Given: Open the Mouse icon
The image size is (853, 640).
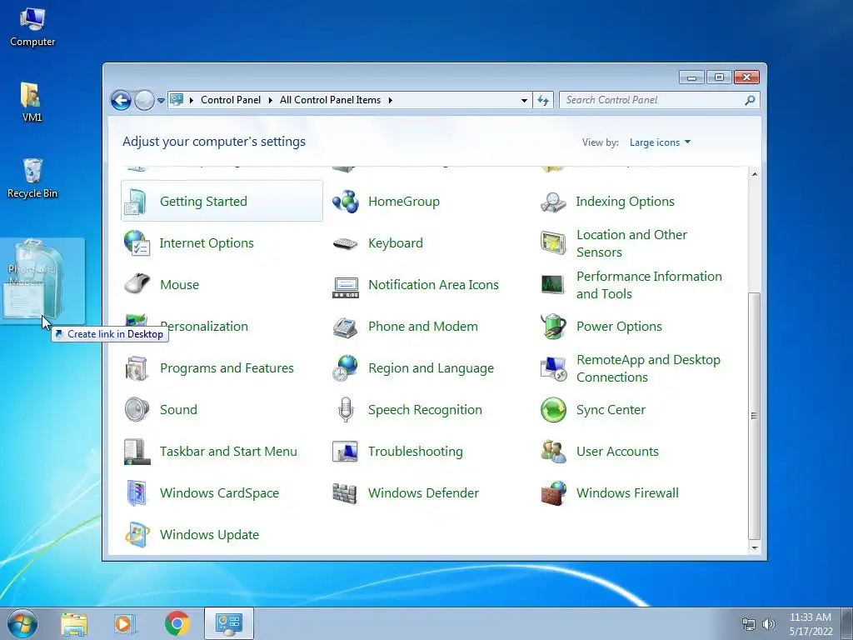Looking at the screenshot, I should click(137, 285).
